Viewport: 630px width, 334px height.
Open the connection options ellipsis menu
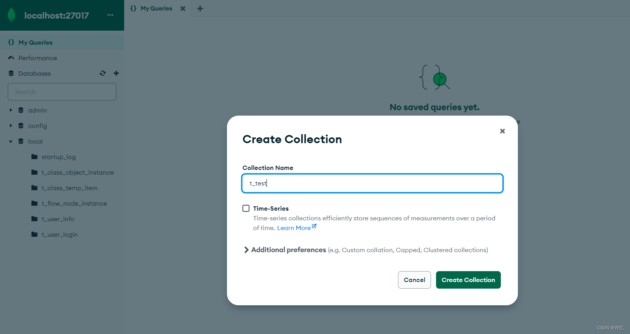110,15
